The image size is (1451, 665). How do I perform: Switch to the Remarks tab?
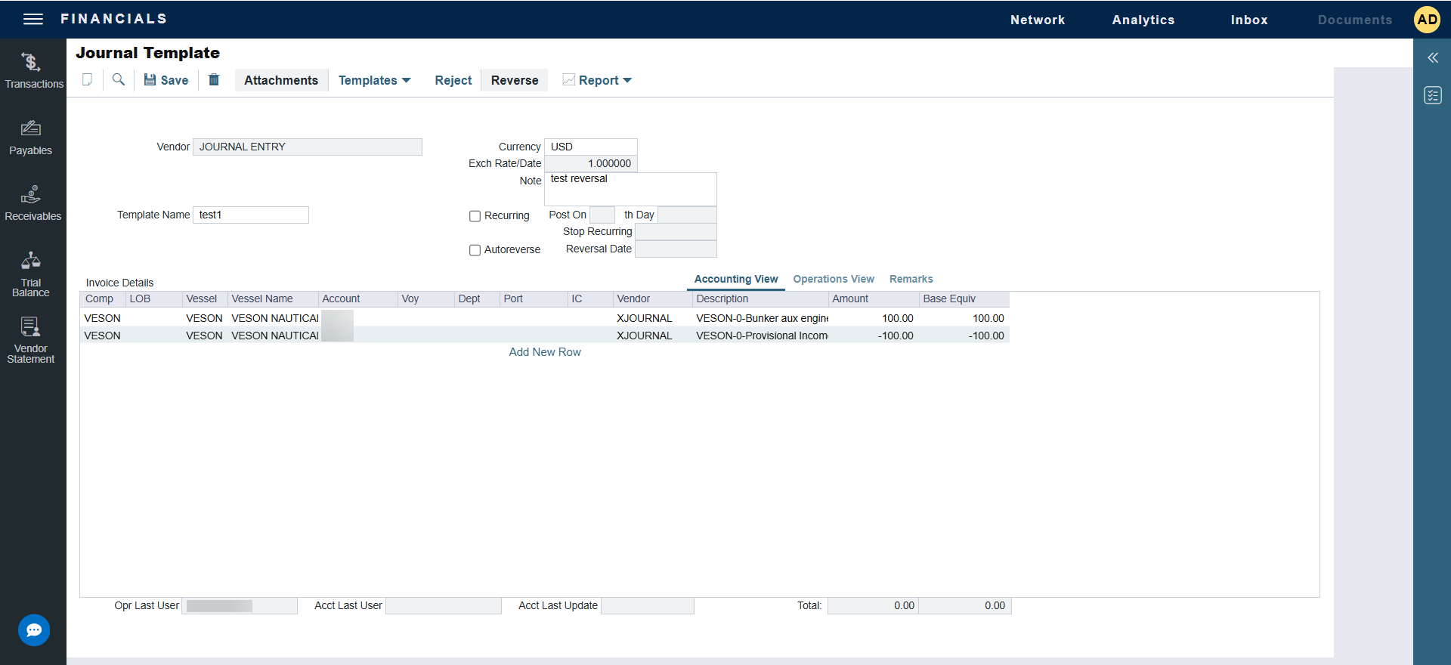click(911, 279)
